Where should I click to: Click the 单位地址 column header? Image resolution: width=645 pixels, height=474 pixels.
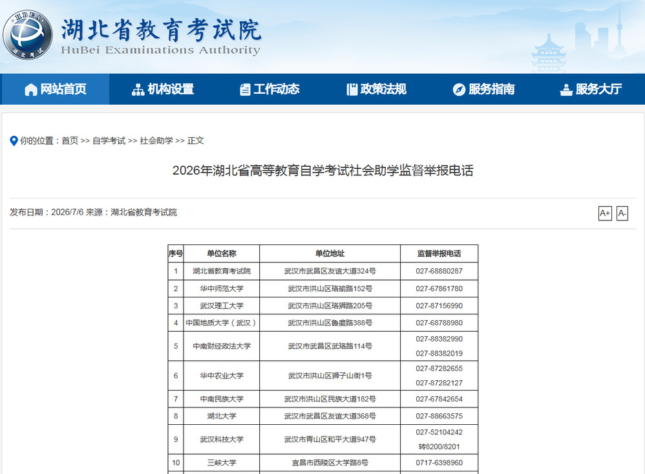(330, 253)
